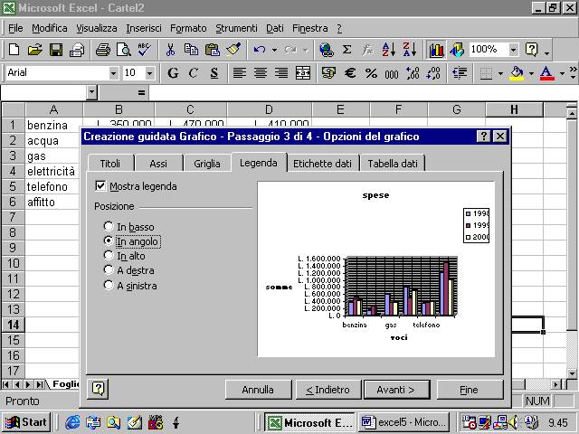
Task: Open the Undo history dropdown arrow
Action: point(274,50)
